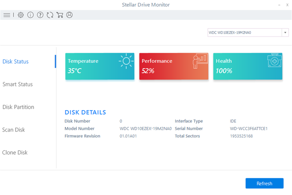Viewport: 292px width, 195px height.
Task: Switch to Smart Status tab
Action: 18,84
